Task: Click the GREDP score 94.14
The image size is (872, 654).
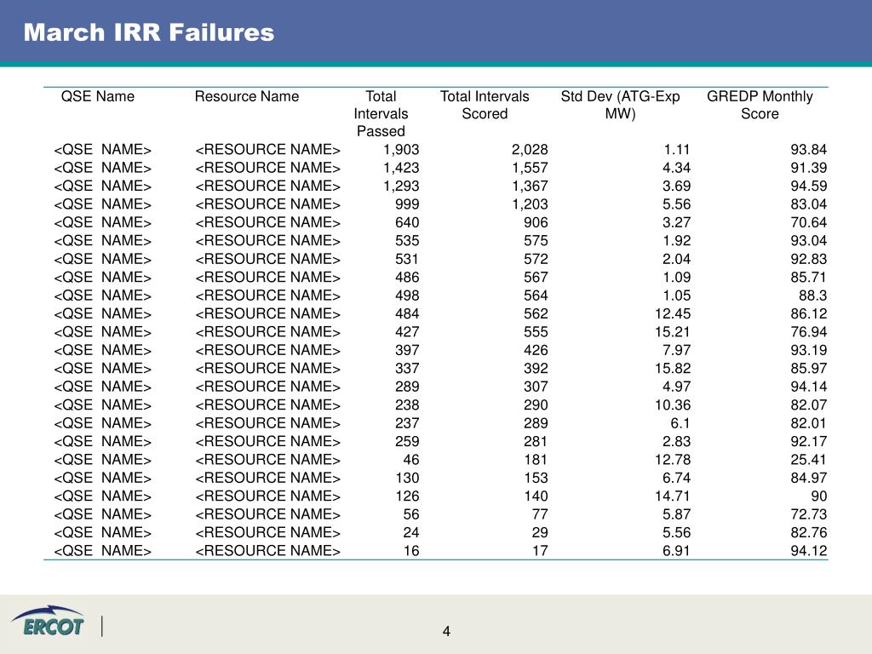Action: click(x=809, y=387)
